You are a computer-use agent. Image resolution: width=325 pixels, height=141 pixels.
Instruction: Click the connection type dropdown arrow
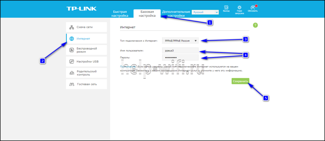pyautogui.click(x=196, y=41)
